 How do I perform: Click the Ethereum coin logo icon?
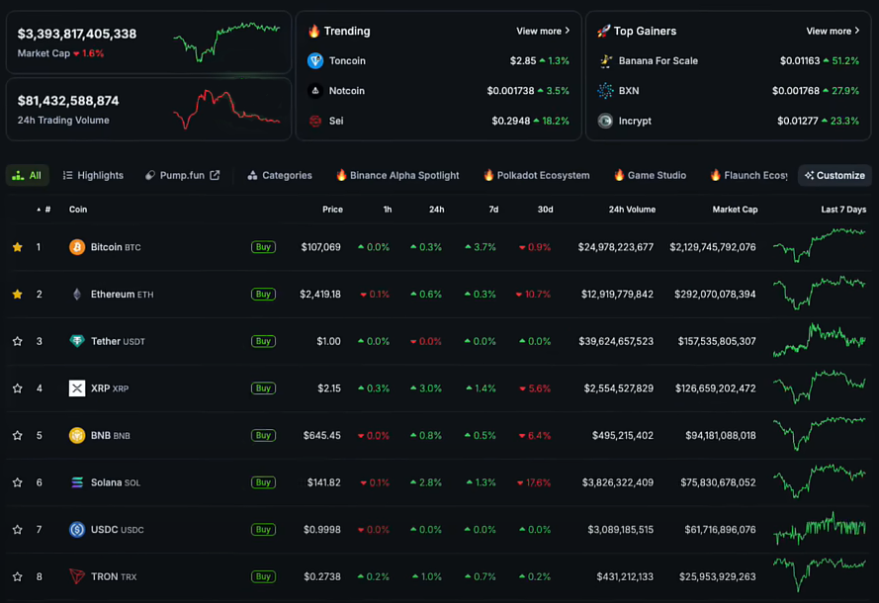click(77, 295)
